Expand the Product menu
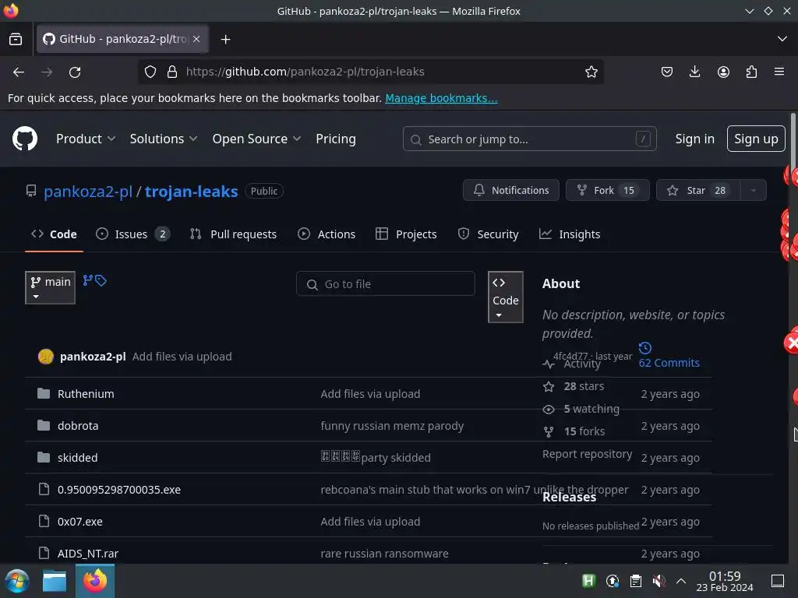This screenshot has width=798, height=598. coord(86,139)
